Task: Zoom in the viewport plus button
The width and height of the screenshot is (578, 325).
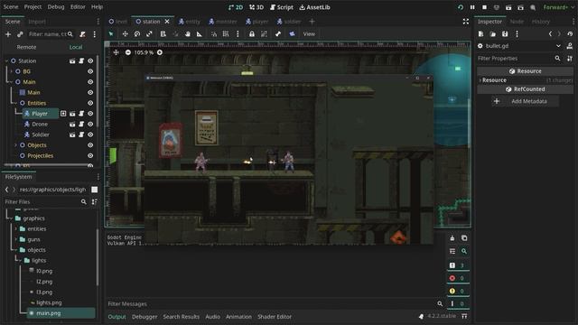Action: [x=160, y=52]
